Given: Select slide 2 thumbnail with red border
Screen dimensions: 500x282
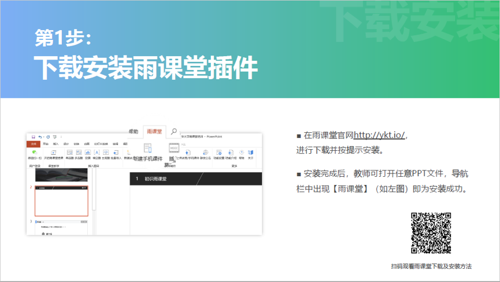Looking at the screenshot, I should [61, 201].
